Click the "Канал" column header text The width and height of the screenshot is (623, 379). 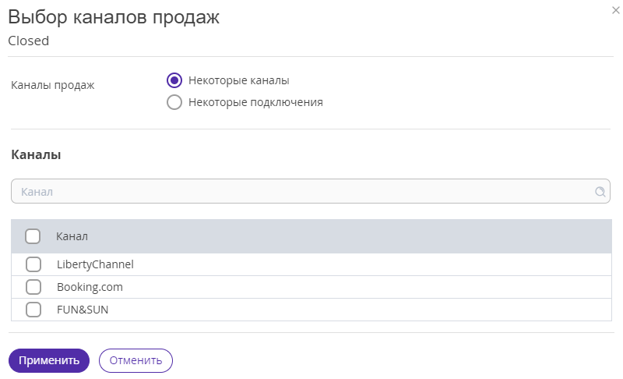(72, 236)
